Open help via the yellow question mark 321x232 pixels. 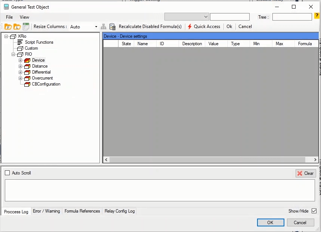tap(317, 16)
